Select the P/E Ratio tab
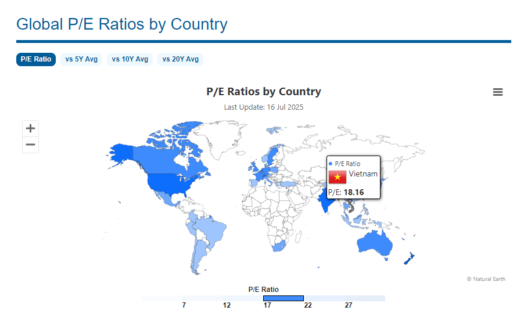This screenshot has height=314, width=531. point(36,59)
